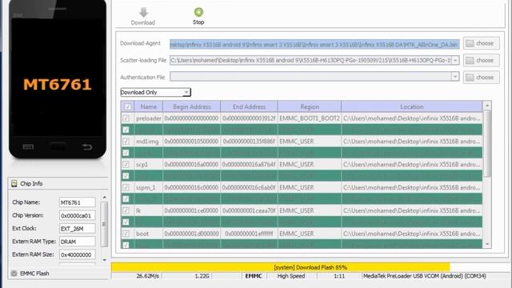Click the EMMC status bar entry
The width and height of the screenshot is (512, 288).
coord(254,276)
